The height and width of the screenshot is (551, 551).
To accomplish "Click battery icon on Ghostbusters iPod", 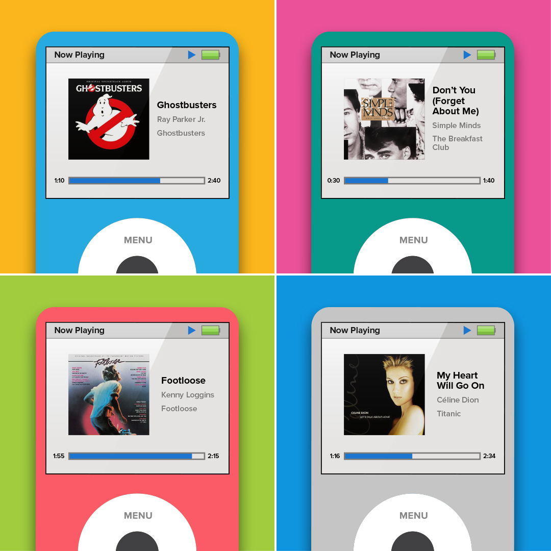I will [x=211, y=55].
